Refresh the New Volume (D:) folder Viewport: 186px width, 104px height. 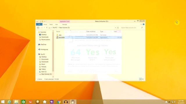pyautogui.click(x=118, y=28)
